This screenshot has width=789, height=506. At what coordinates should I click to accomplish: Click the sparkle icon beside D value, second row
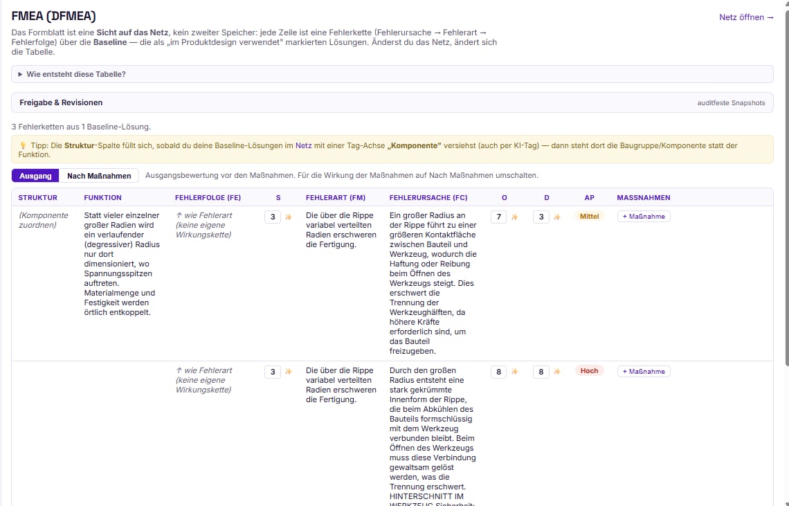pos(557,372)
